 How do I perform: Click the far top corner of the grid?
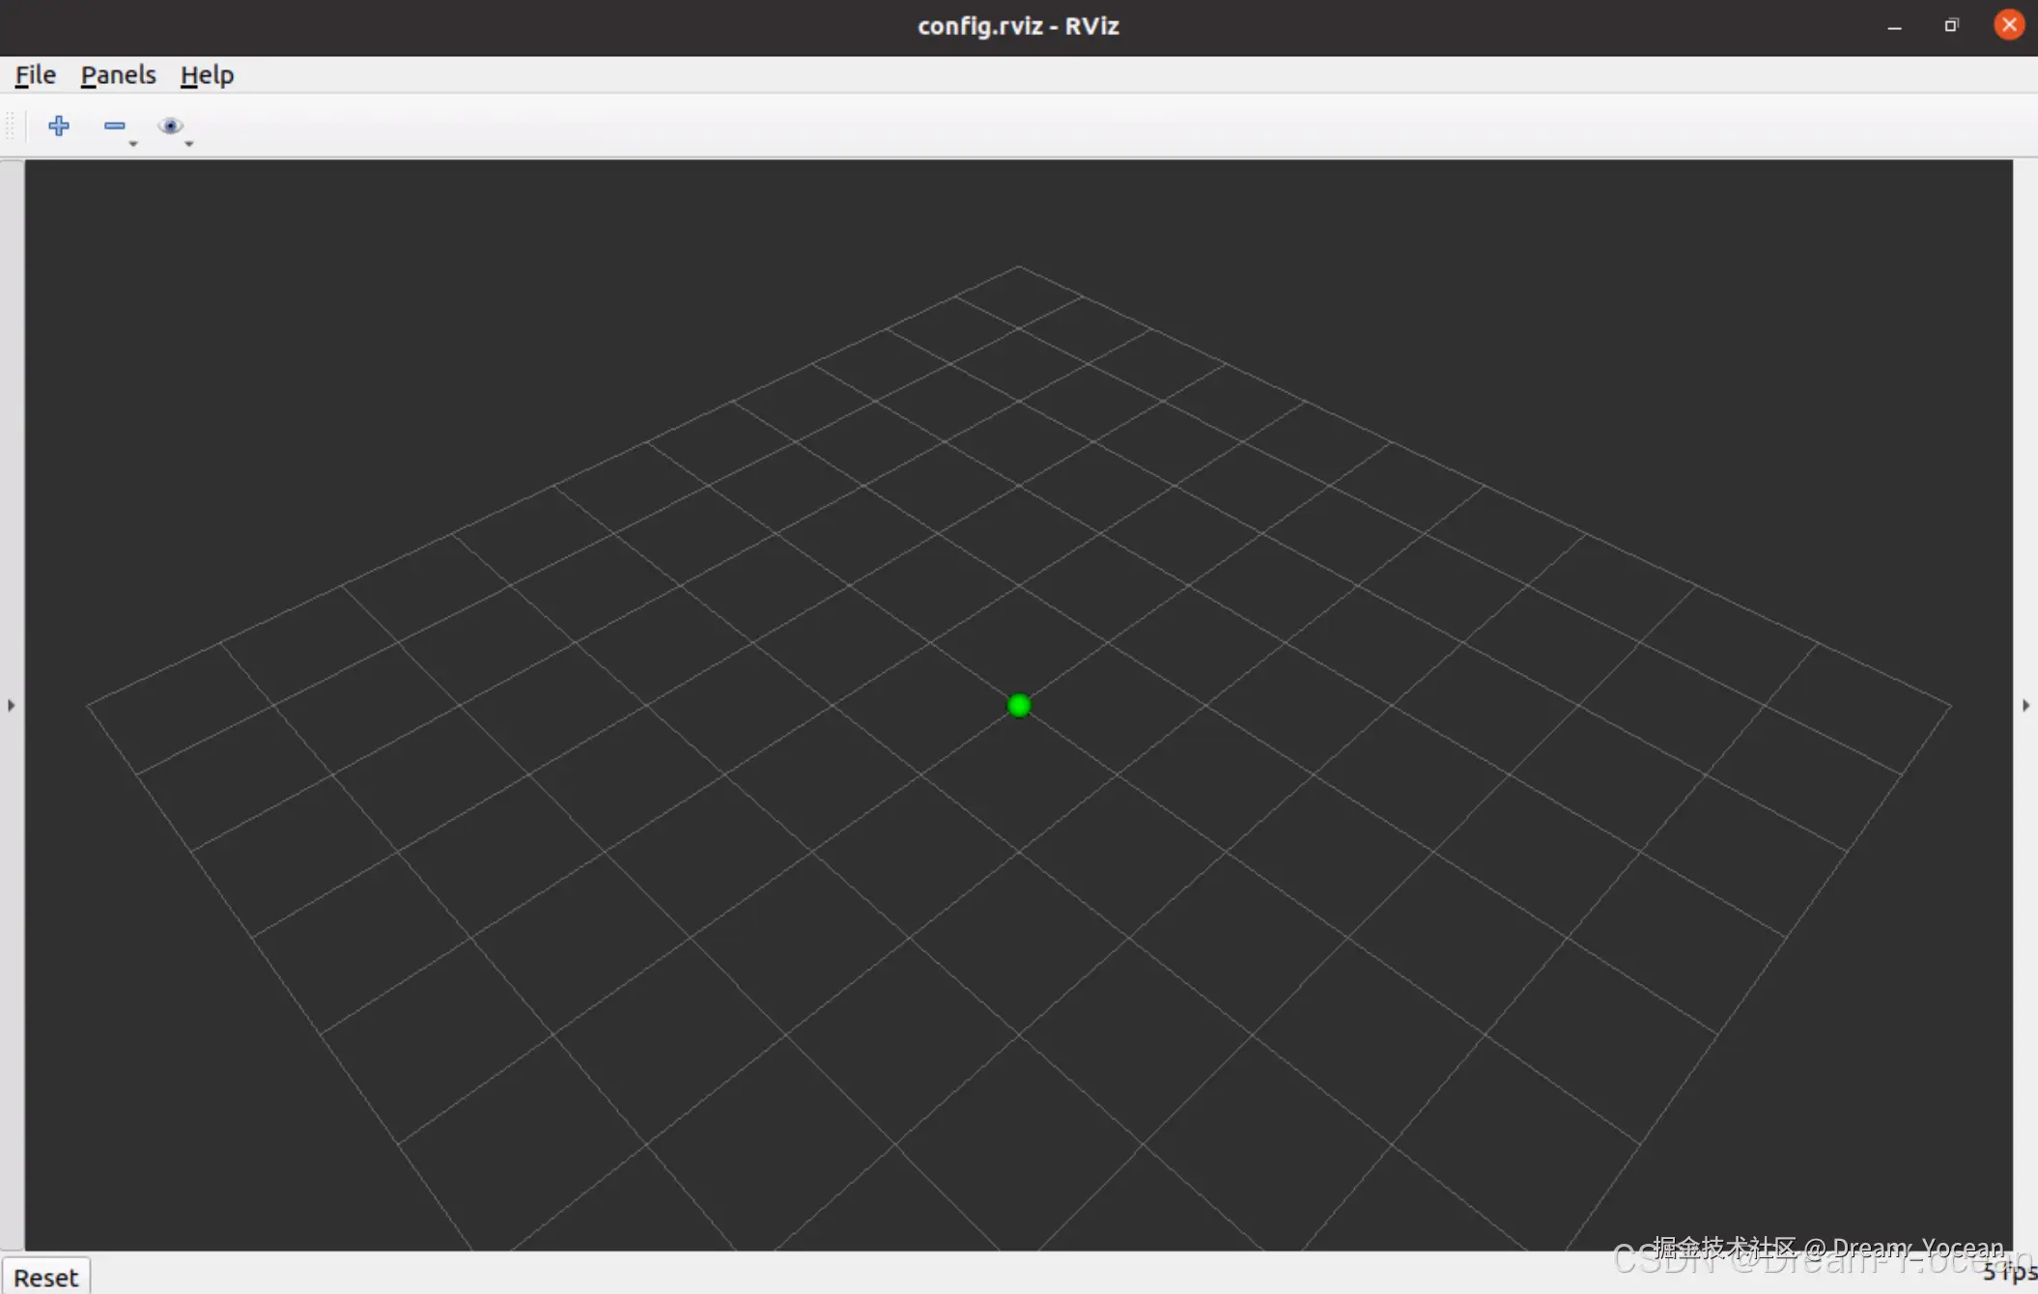(1018, 267)
